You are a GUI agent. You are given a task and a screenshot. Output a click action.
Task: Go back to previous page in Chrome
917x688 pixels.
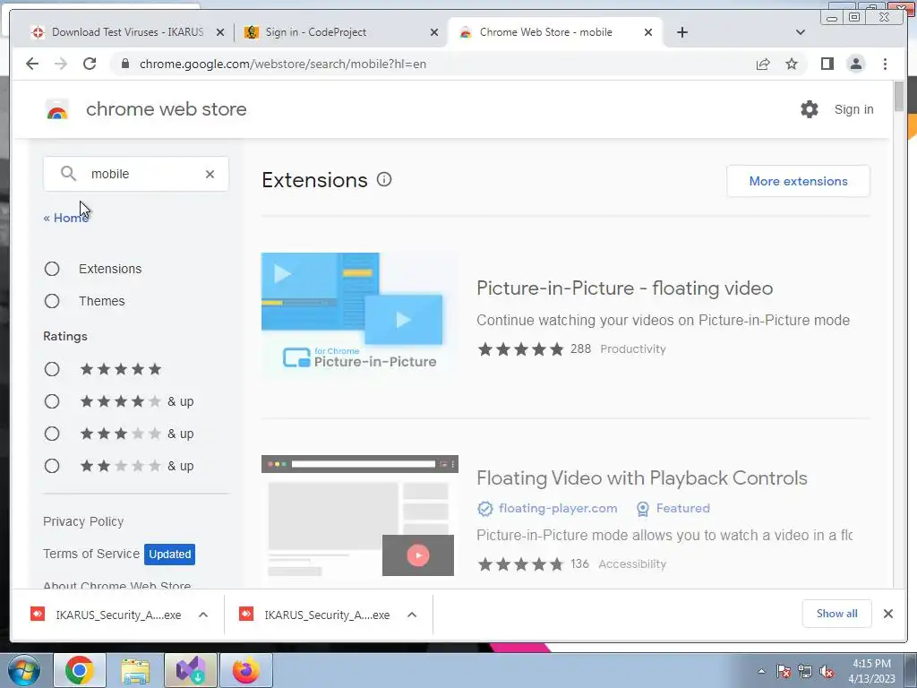click(x=32, y=64)
